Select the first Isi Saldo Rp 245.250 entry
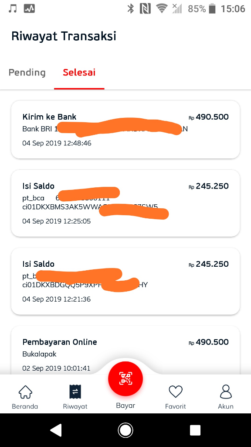 [125, 203]
